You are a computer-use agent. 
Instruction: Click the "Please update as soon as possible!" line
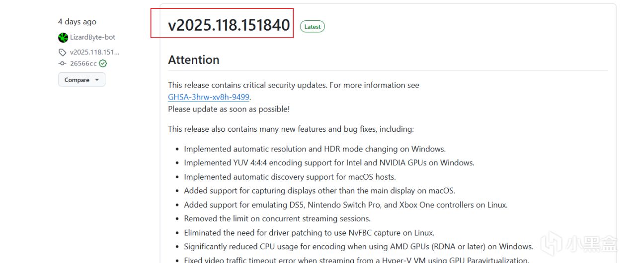coord(229,109)
